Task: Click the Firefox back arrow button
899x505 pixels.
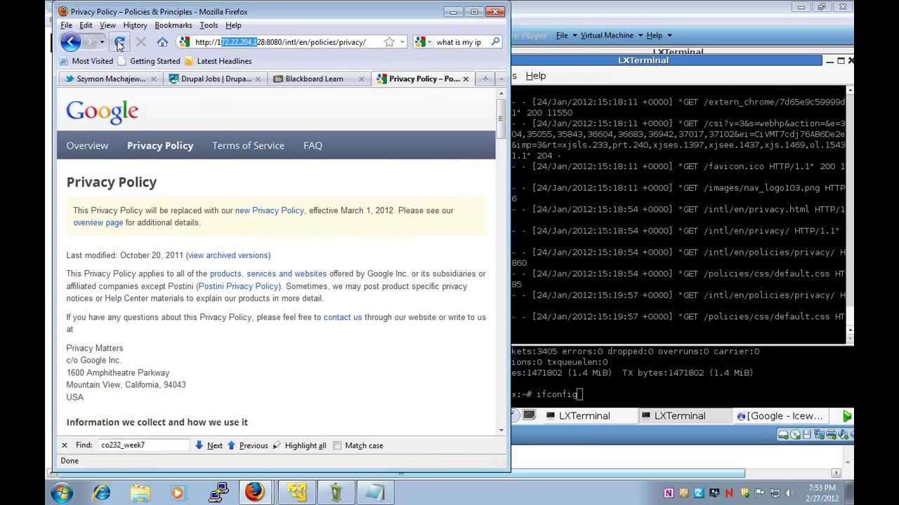Action: point(70,42)
